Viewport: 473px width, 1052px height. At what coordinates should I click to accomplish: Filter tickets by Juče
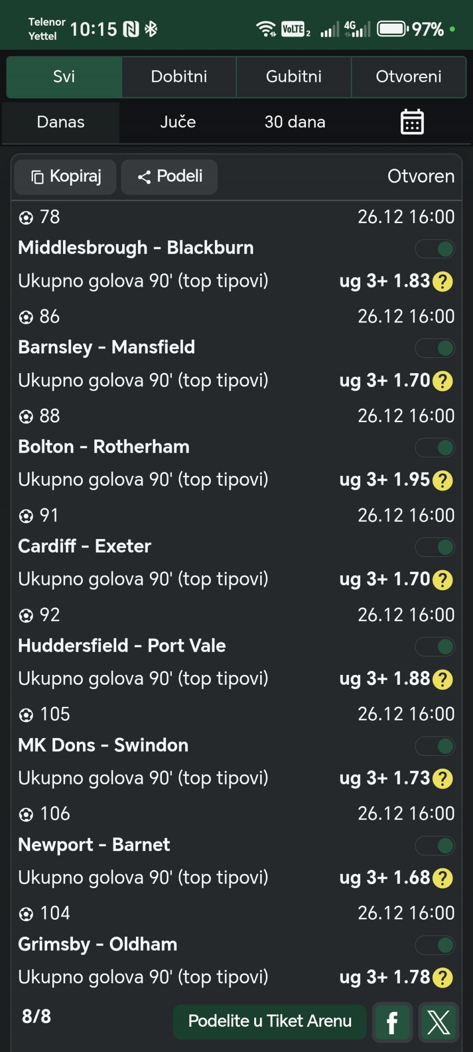[x=178, y=122]
